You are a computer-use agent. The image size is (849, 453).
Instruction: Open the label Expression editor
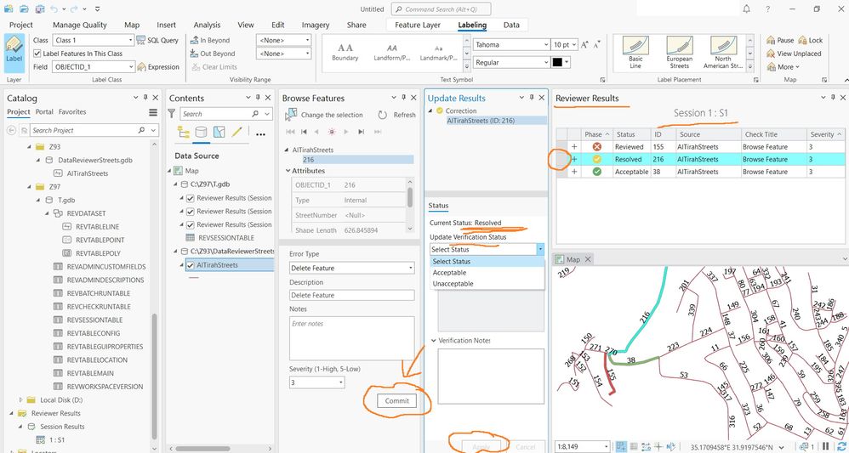158,66
